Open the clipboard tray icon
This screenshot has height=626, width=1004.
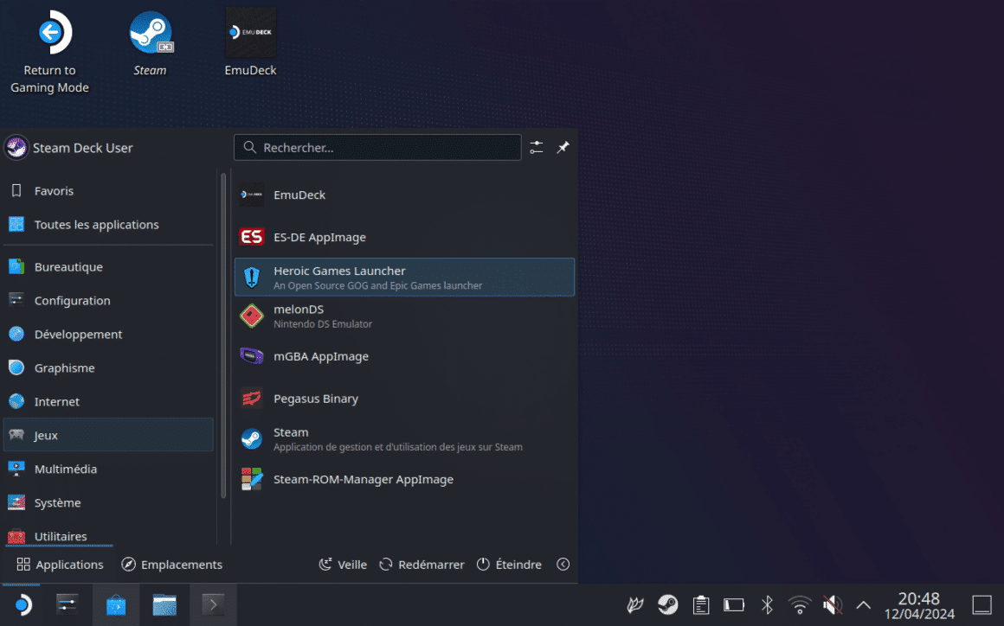[x=701, y=605]
